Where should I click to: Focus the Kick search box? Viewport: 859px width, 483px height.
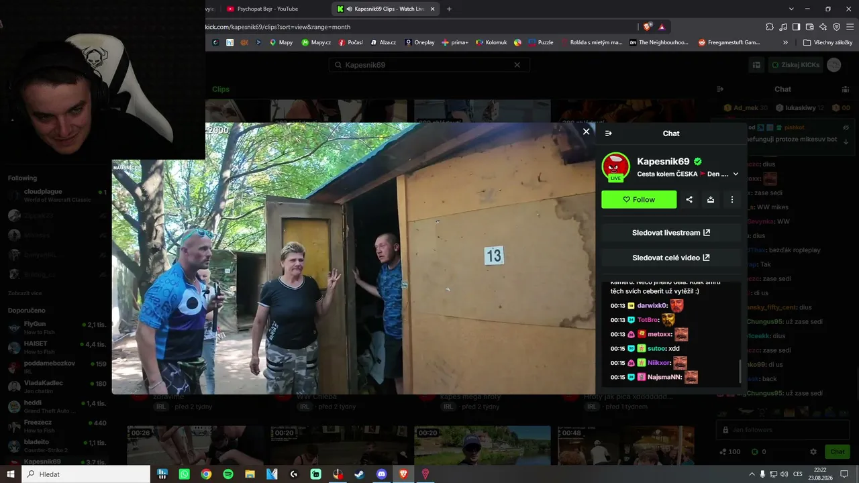tap(429, 65)
